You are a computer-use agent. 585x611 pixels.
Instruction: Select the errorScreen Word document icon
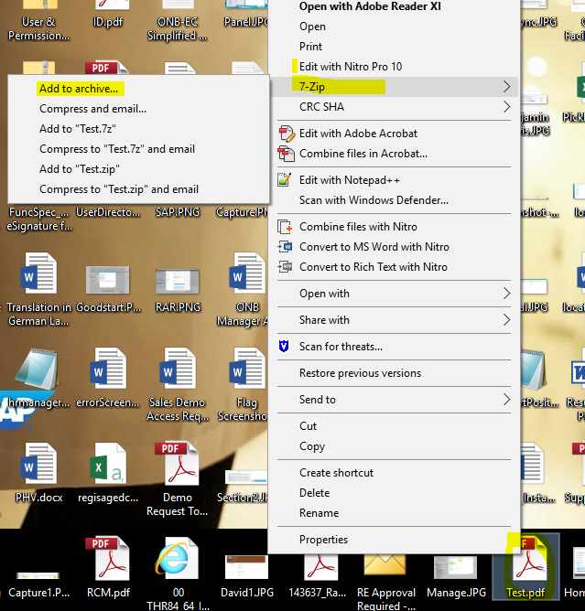108,369
